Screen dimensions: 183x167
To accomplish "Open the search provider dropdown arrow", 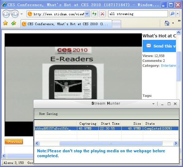I will [x=177, y=14].
